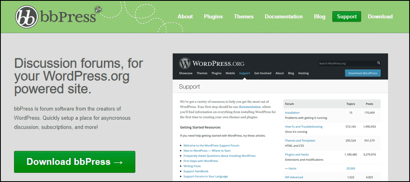Open Plugins in WordPress.org menu
Image resolution: width=410 pixels, height=182 pixels.
[217, 73]
